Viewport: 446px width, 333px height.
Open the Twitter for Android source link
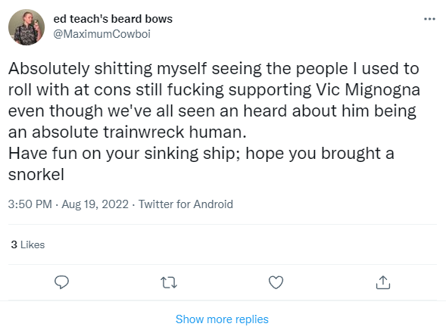tap(186, 204)
